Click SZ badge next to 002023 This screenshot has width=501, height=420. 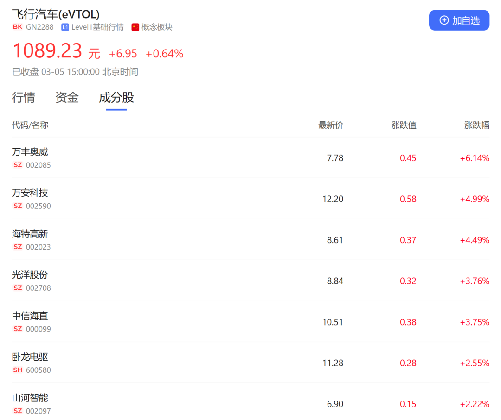pos(18,247)
